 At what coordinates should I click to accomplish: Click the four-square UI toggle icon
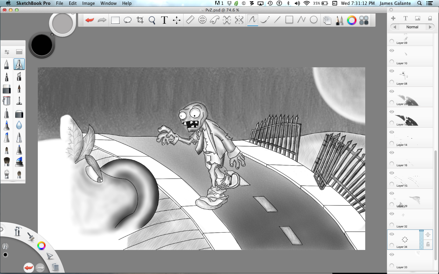pos(364,20)
